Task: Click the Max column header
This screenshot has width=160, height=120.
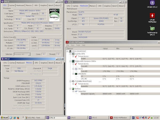Action: point(135,49)
